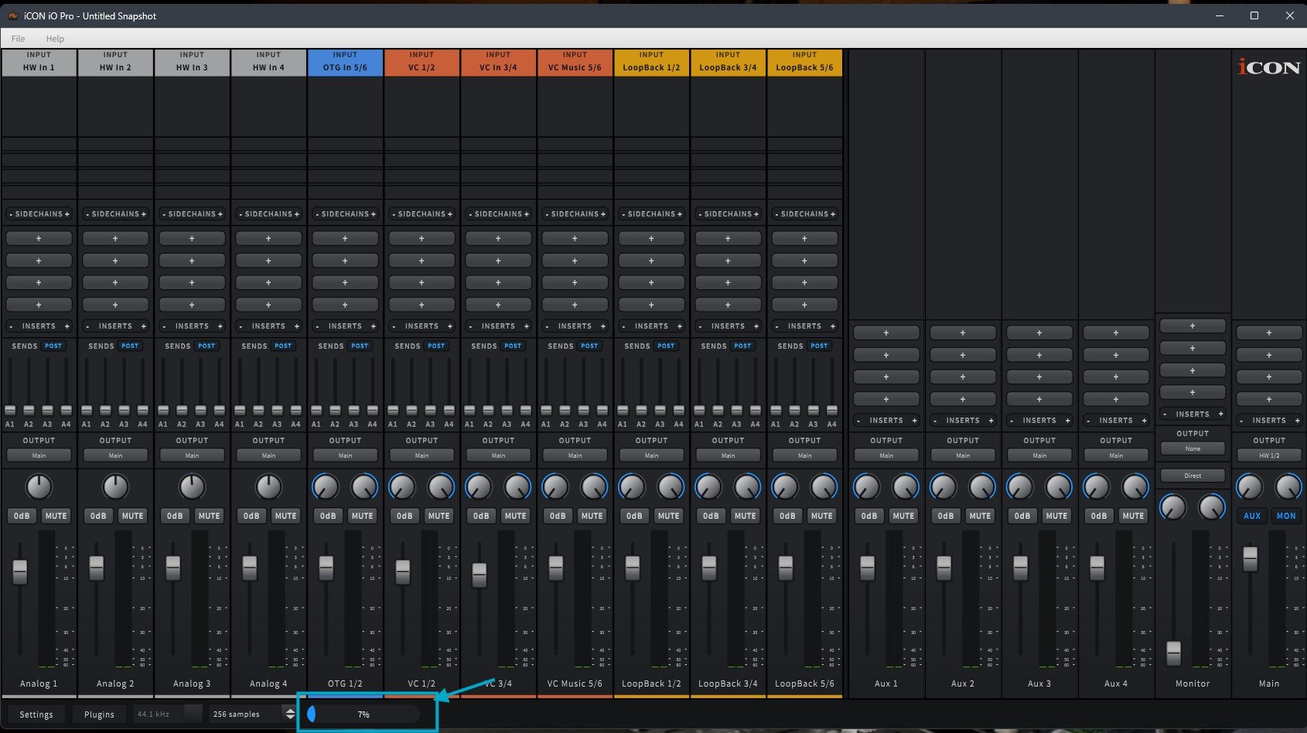
Task: Click the pan knob on Analog 2 channel
Action: (115, 487)
